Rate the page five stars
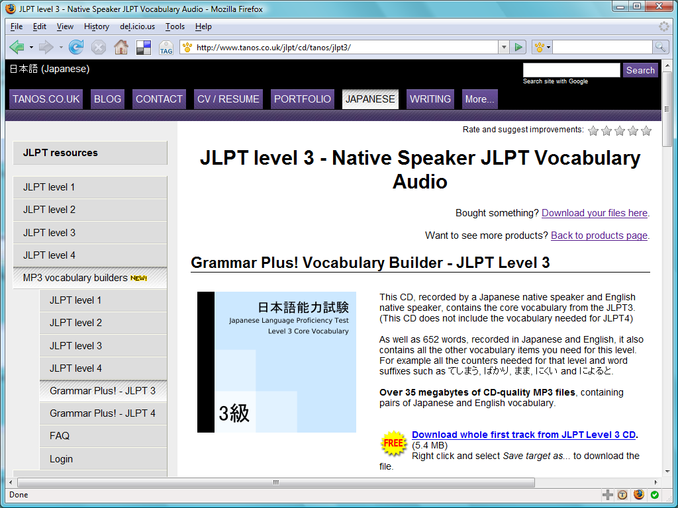Viewport: 678px width, 508px height. coord(646,130)
